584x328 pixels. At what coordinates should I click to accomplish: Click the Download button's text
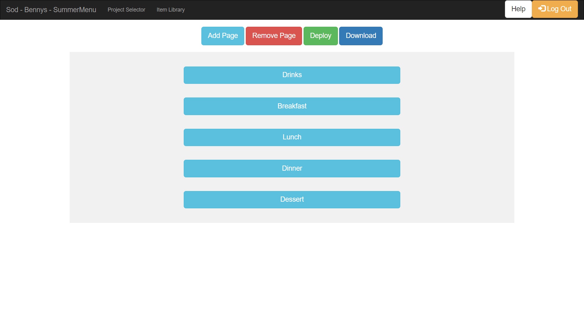361,36
